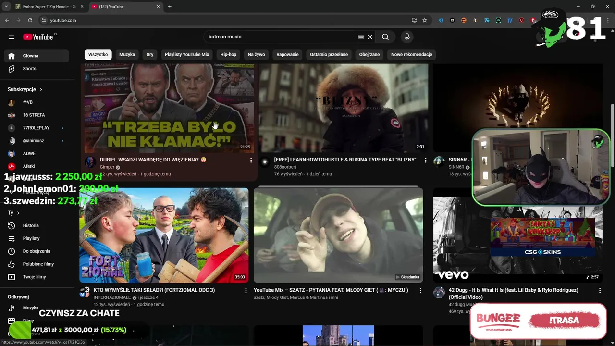This screenshot has width=615, height=346.
Task: Select the Obejrzane filter chip
Action: 369,55
